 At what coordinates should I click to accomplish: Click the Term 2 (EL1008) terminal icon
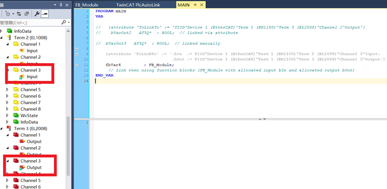(9, 38)
